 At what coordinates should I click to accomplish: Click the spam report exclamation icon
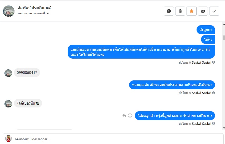[x=169, y=11]
